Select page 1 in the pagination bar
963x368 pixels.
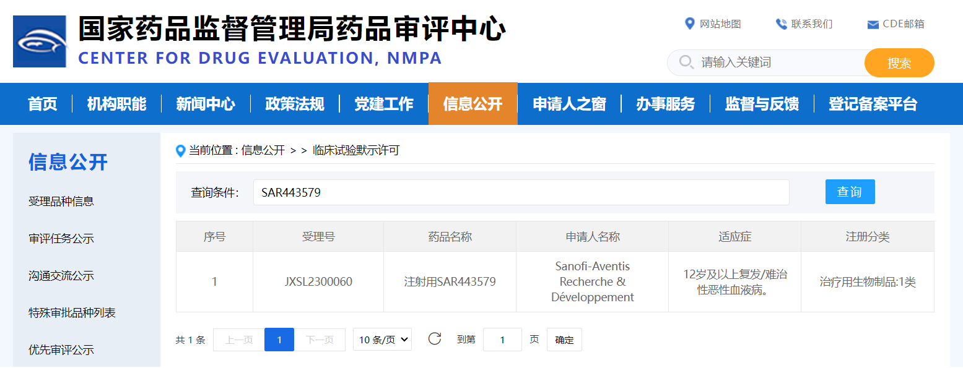tap(279, 339)
